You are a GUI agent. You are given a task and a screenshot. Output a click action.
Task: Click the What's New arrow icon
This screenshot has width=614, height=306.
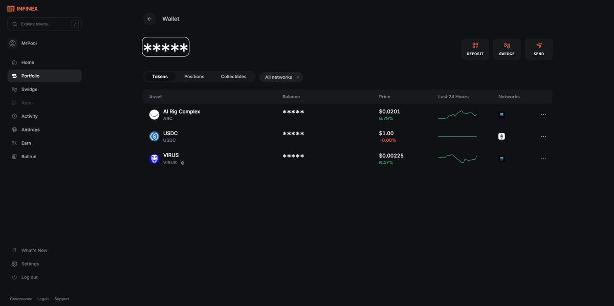click(14, 250)
